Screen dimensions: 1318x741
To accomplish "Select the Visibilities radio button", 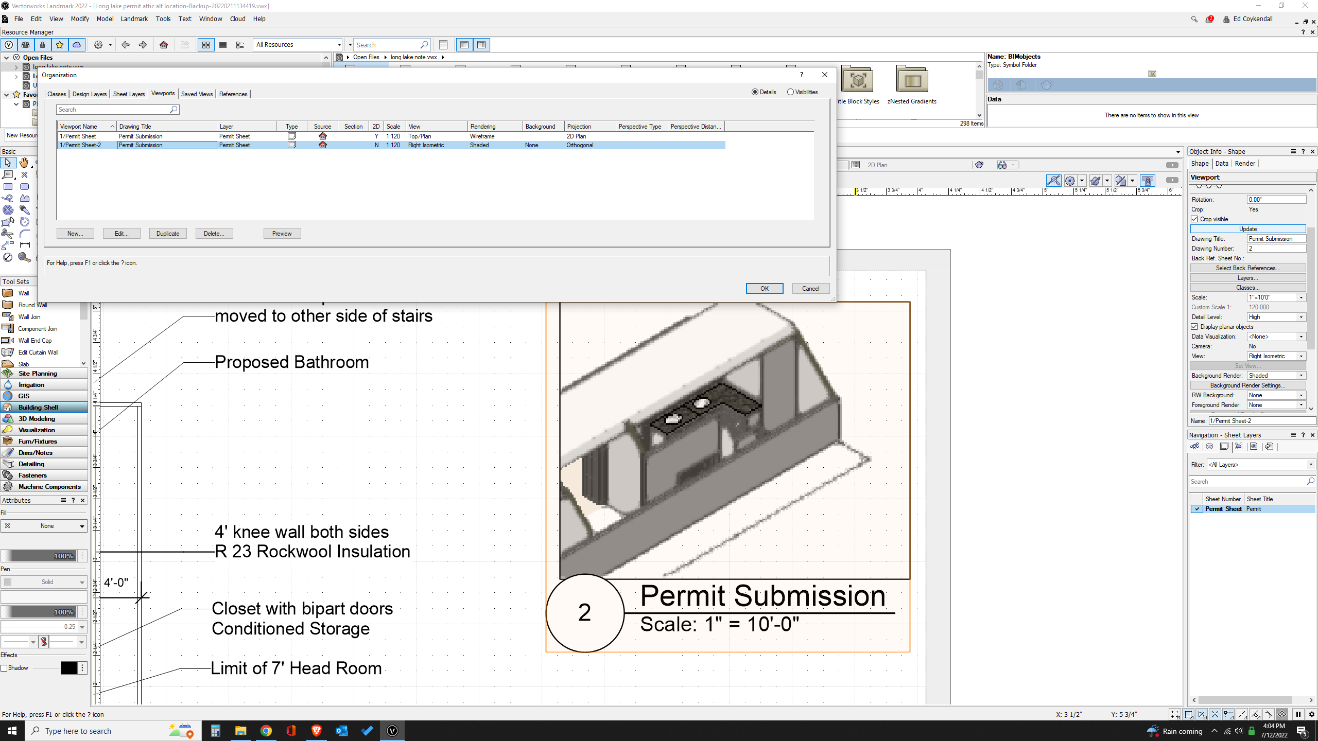I will coord(790,92).
